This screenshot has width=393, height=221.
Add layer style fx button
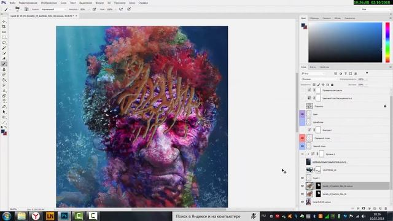[x=359, y=209]
